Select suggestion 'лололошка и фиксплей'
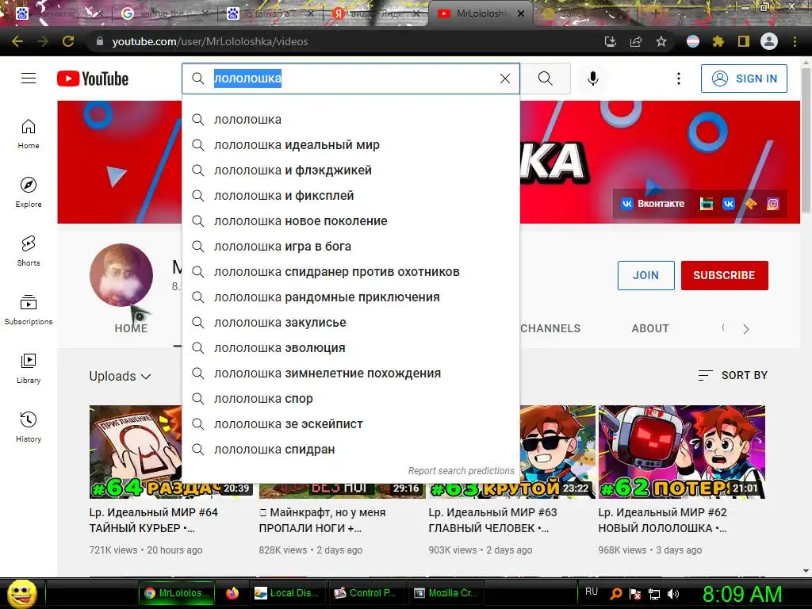The width and height of the screenshot is (812, 609). (x=350, y=196)
